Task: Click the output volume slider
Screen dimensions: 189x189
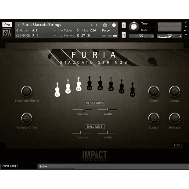Action: click(169, 36)
